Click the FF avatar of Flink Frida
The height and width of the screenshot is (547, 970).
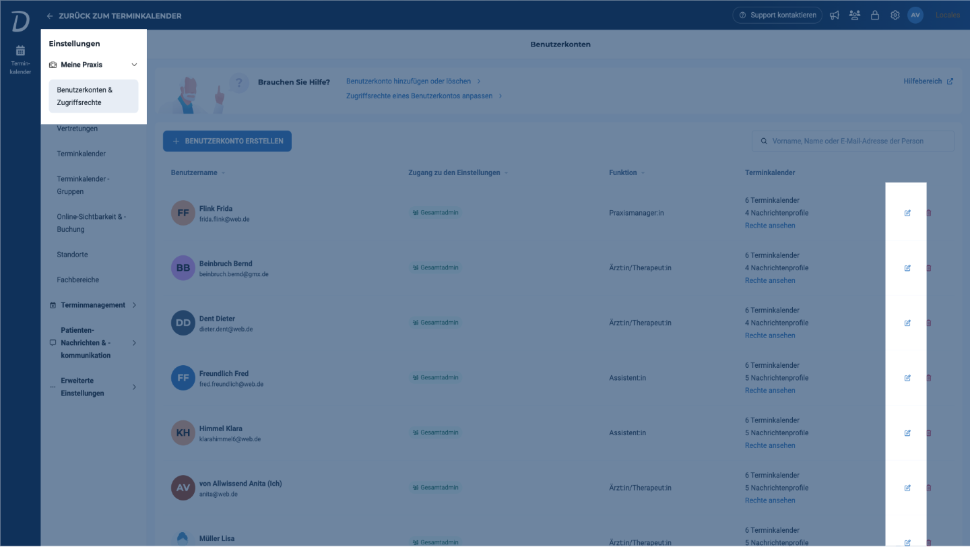click(x=183, y=213)
